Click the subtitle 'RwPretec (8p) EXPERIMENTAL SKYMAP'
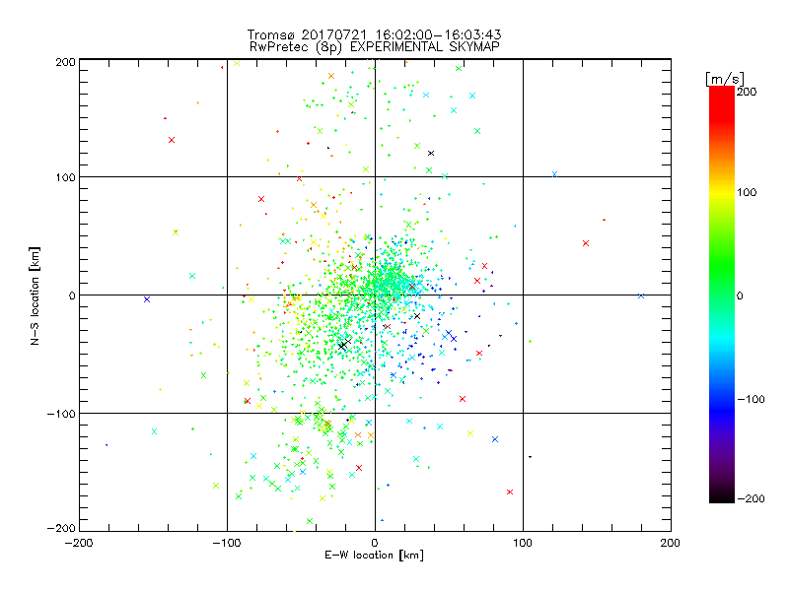The image size is (789, 591). (x=375, y=47)
